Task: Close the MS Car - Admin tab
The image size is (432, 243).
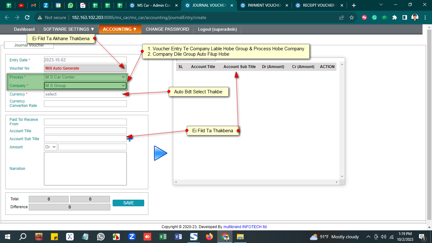Action: (x=176, y=5)
